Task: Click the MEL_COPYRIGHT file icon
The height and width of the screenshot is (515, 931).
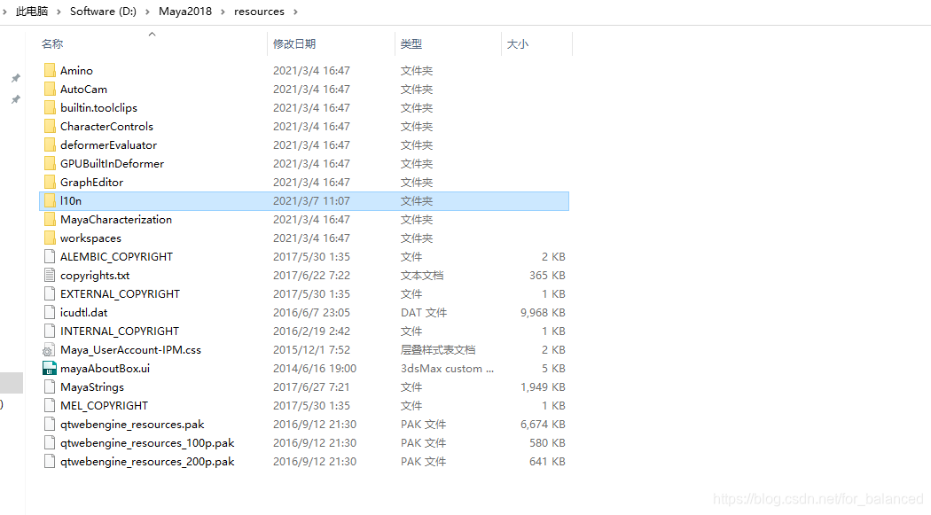Action: click(x=50, y=406)
